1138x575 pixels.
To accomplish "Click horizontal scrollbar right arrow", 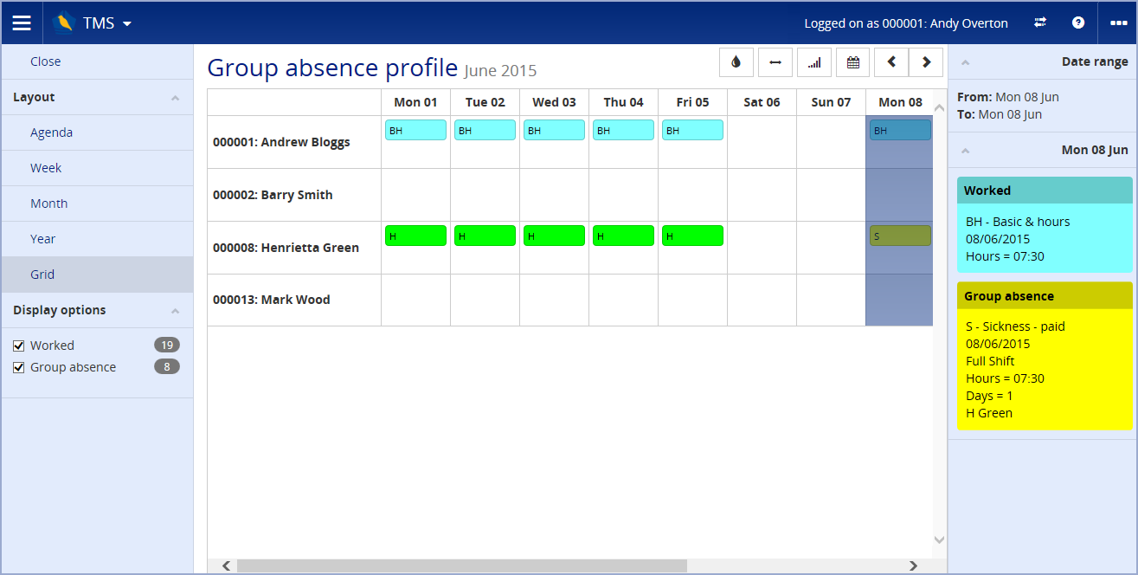I will click(913, 565).
